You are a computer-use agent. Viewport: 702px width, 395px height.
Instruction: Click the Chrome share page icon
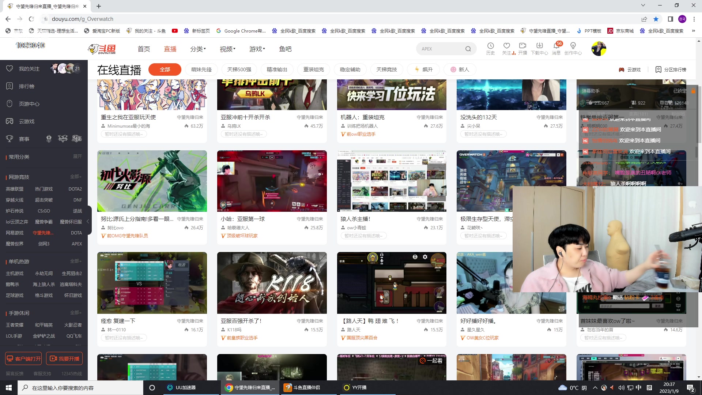pyautogui.click(x=644, y=19)
